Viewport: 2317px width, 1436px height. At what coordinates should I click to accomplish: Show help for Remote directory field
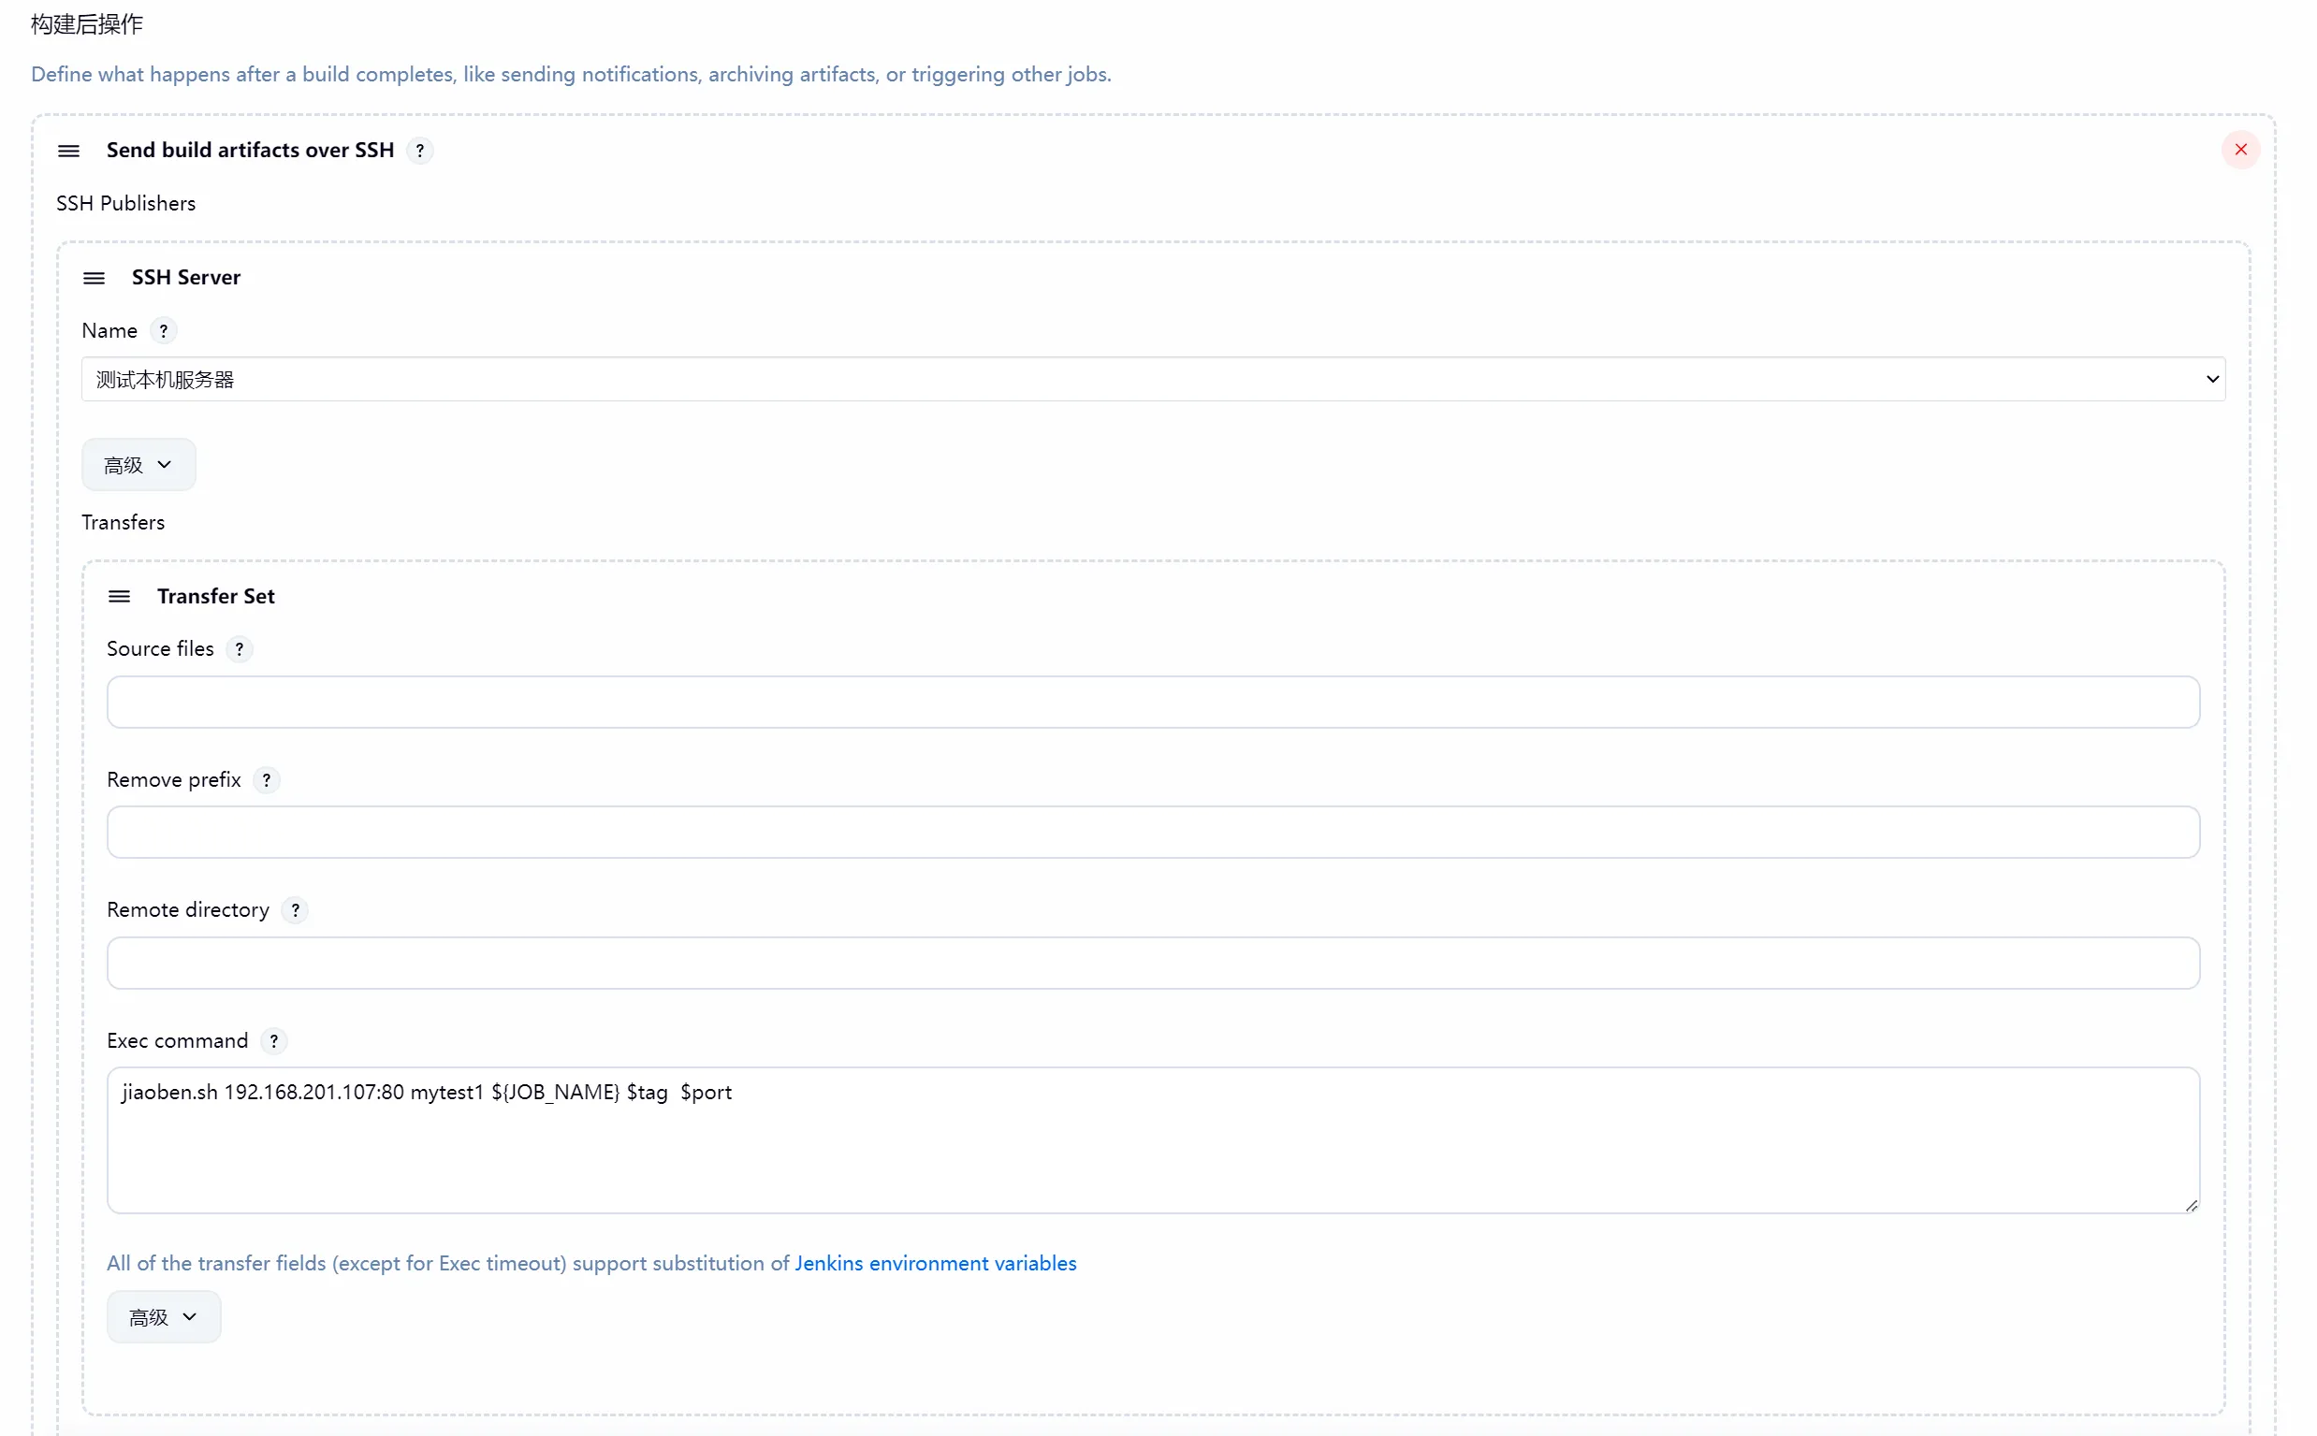(296, 910)
